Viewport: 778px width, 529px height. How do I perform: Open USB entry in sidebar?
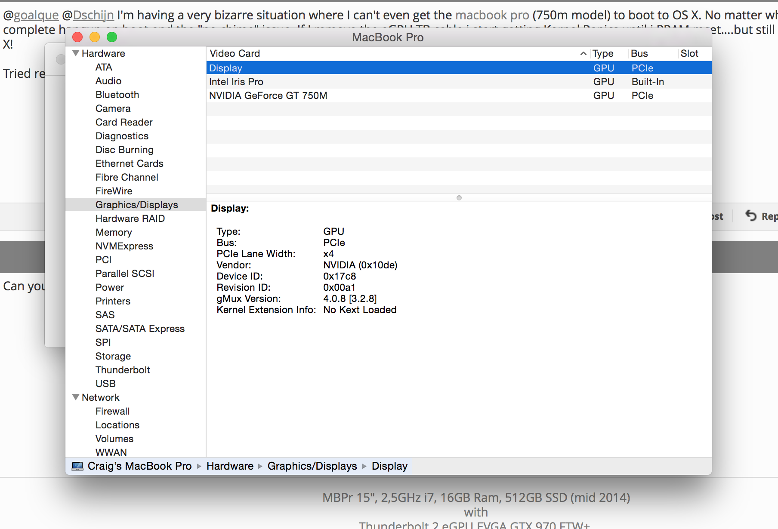click(x=105, y=384)
